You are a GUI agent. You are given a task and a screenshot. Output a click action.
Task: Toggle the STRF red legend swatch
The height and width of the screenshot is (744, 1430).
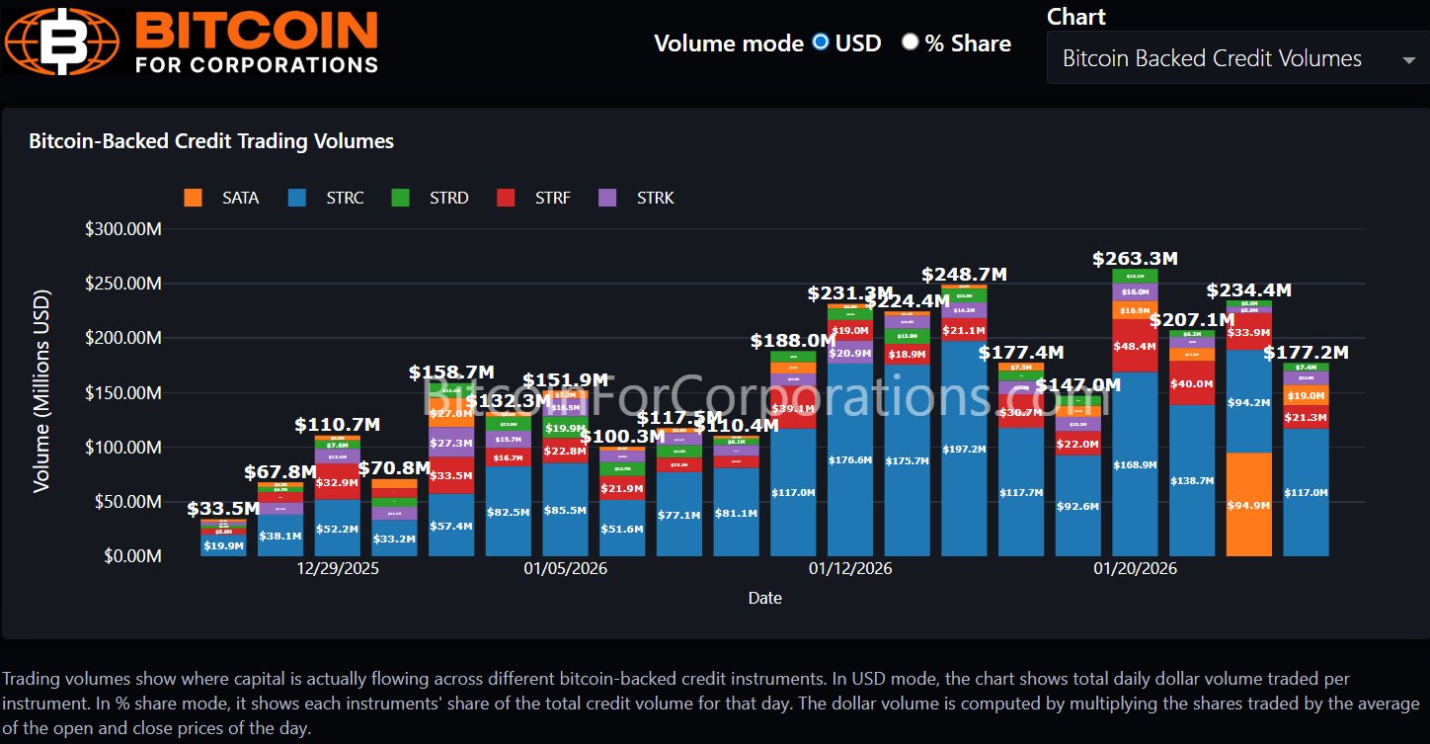click(504, 198)
